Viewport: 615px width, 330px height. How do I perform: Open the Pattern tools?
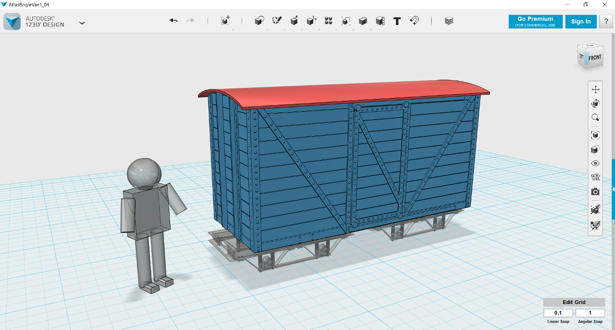[x=329, y=21]
